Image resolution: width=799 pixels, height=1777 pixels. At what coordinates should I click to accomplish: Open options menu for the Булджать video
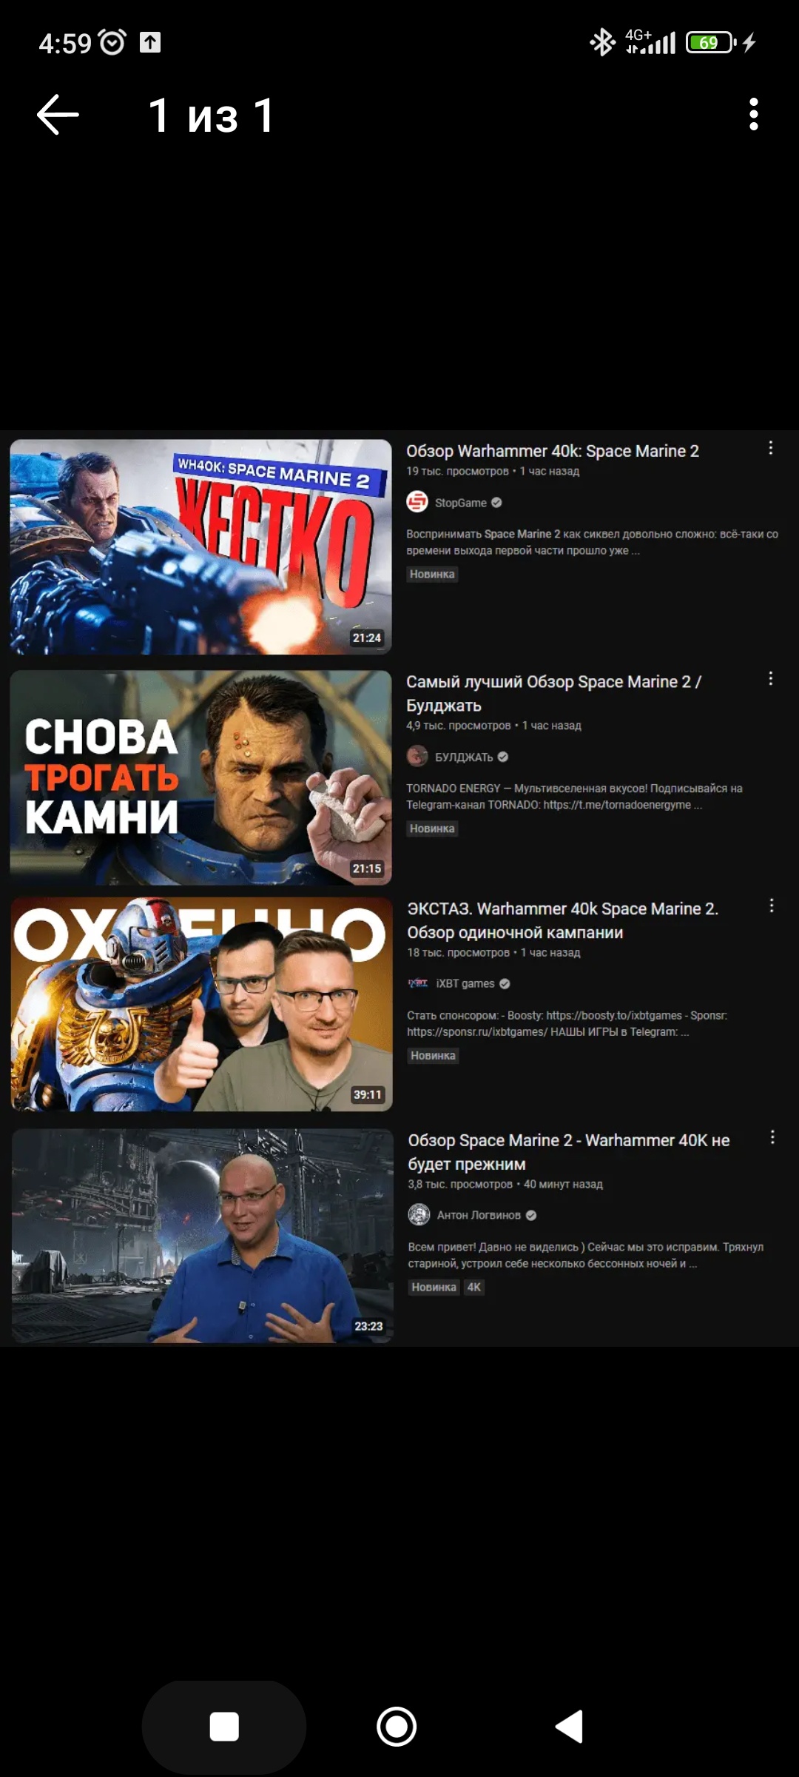point(770,679)
